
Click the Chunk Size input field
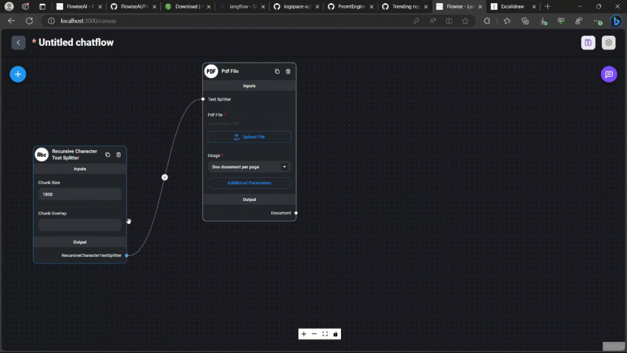tap(80, 194)
